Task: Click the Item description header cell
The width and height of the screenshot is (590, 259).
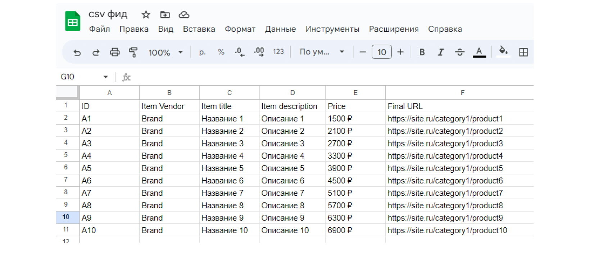Action: pos(292,106)
